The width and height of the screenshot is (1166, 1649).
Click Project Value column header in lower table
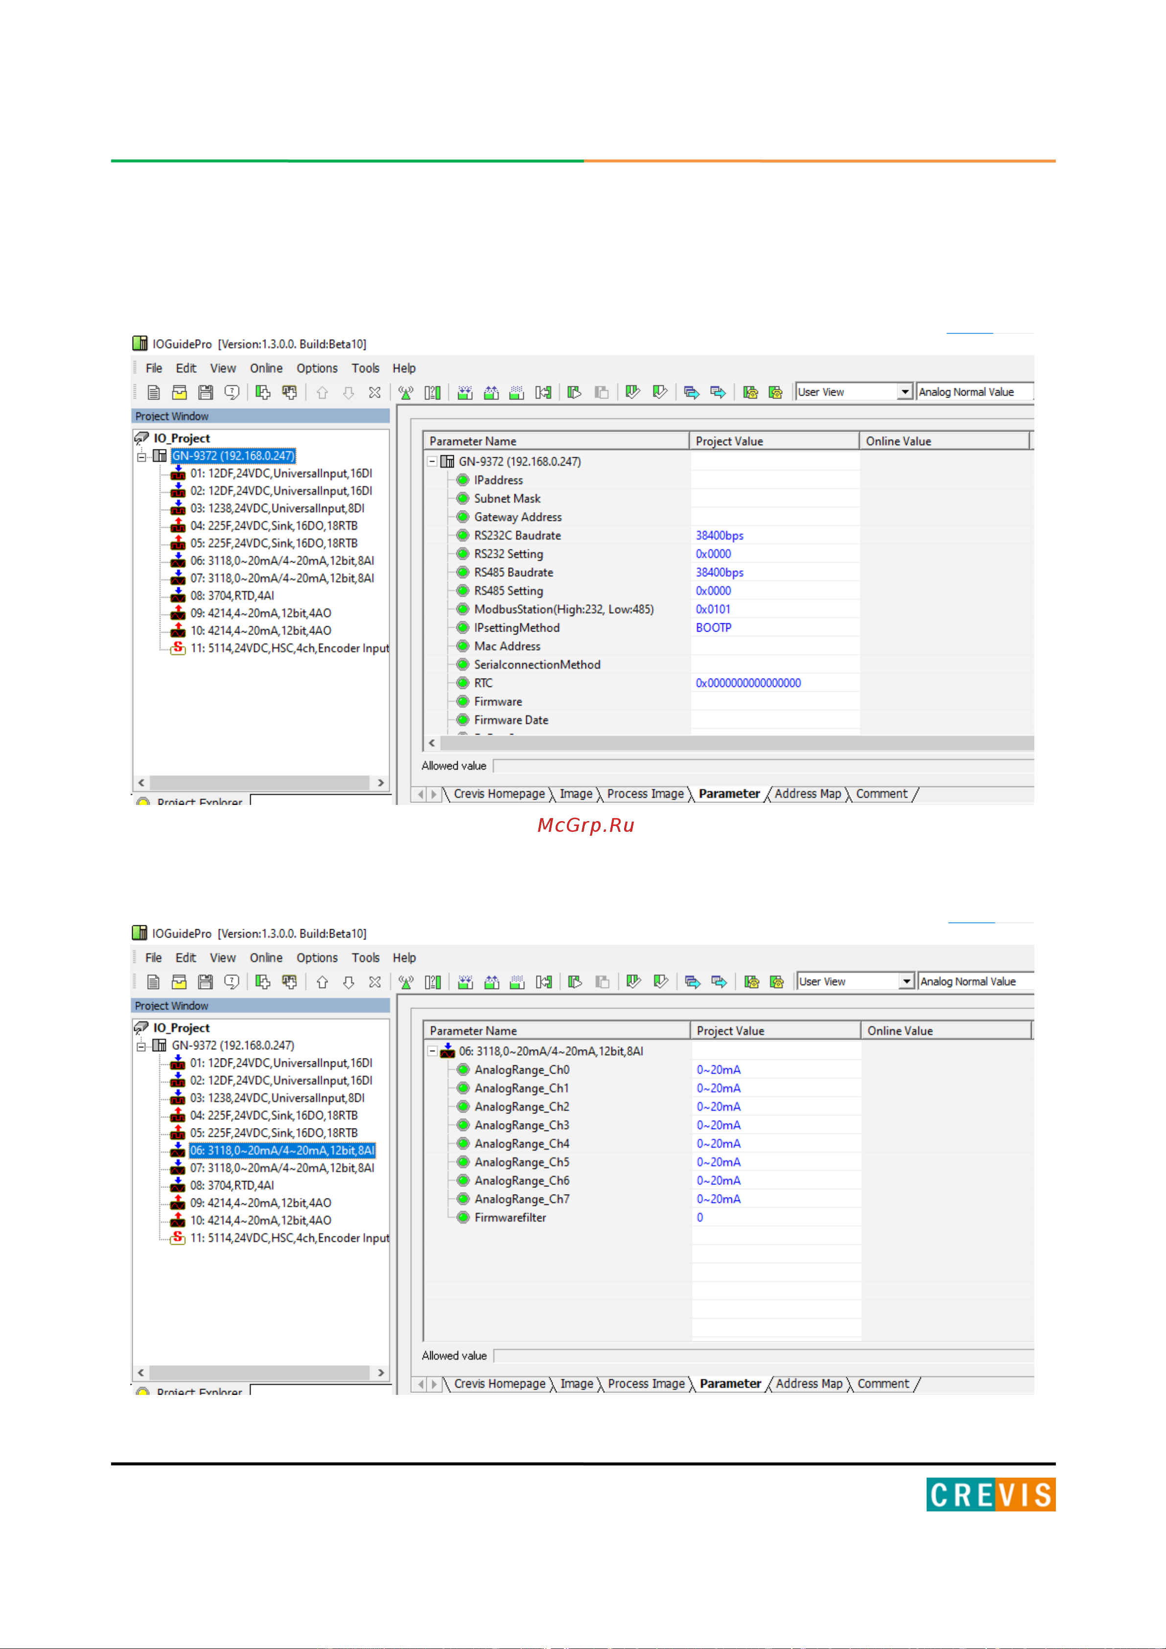[775, 1031]
